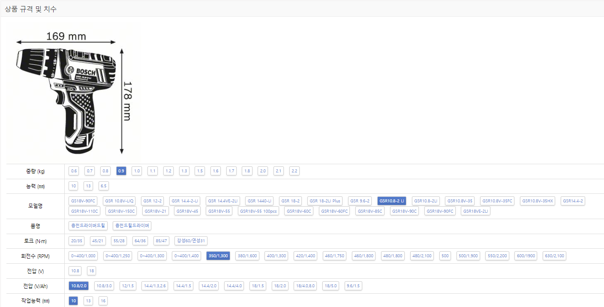Select model GSR18V-85C
The image size is (604, 307).
(x=370, y=211)
